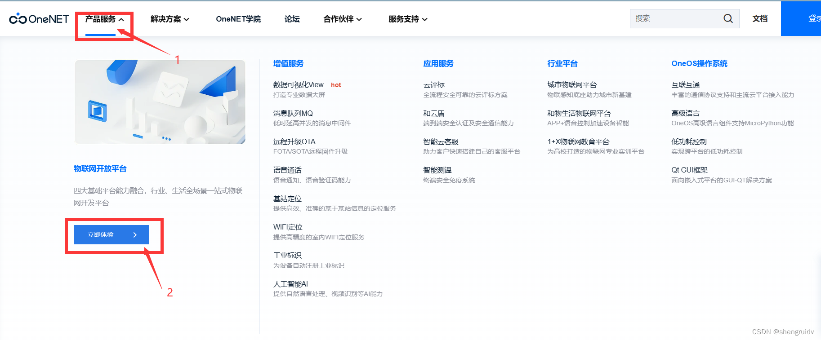
Task: Open the 物联网开放平台 link
Action: [100, 168]
